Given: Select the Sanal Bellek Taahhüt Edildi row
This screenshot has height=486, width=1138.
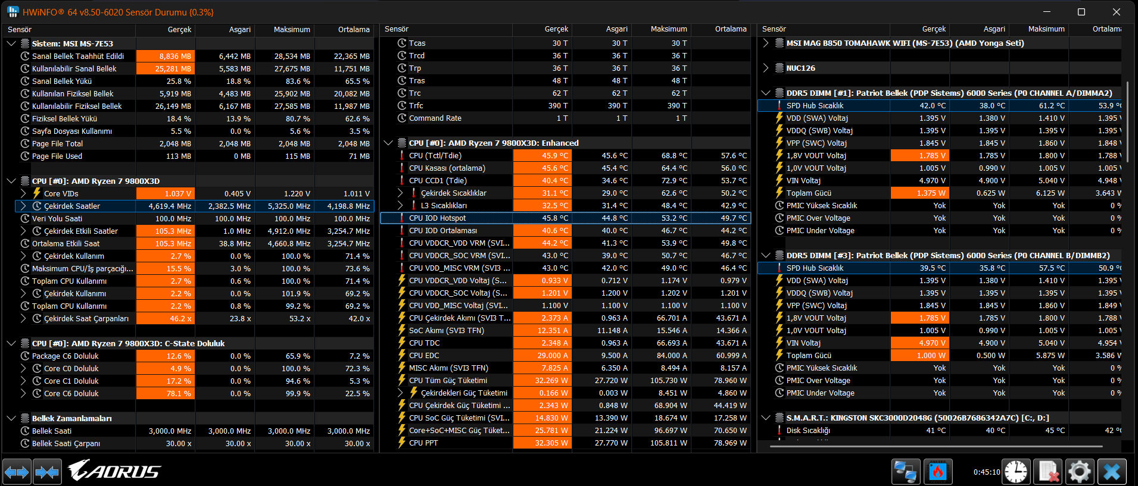Looking at the screenshot, I should (x=195, y=56).
